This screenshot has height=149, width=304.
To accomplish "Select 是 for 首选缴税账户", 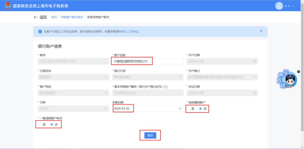I will point(188,109).
